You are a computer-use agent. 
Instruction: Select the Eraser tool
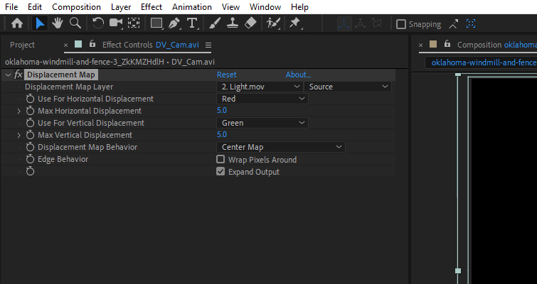250,23
